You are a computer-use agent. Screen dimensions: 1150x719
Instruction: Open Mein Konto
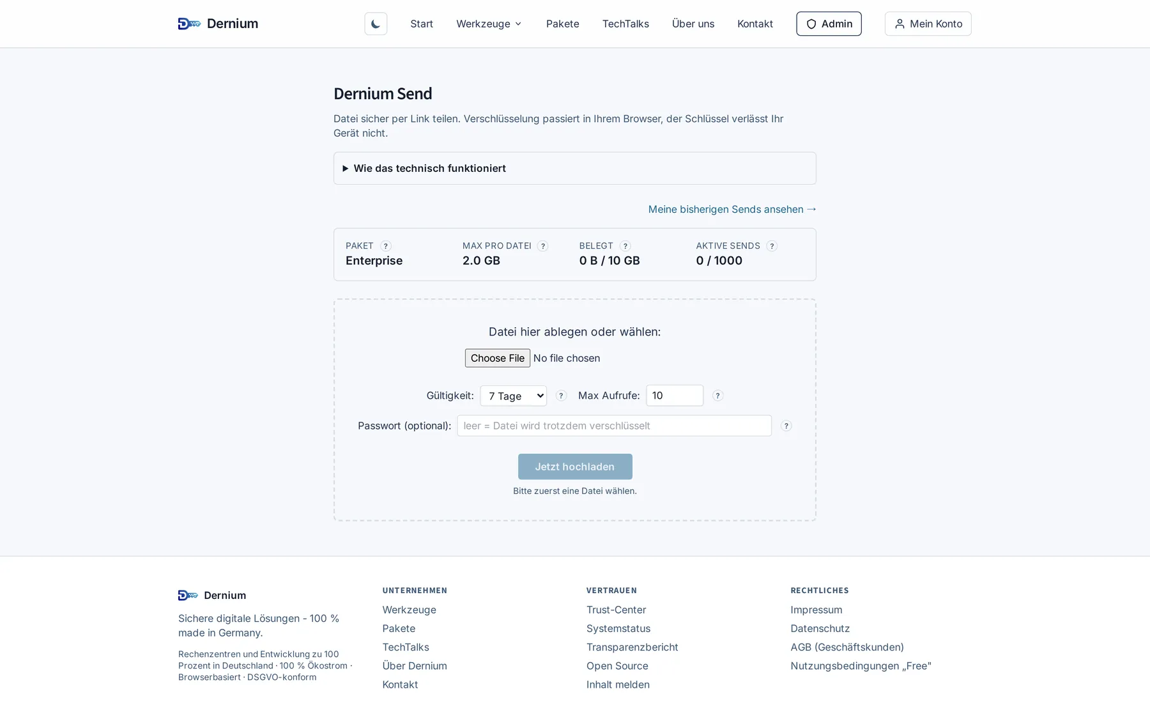pyautogui.click(x=928, y=24)
